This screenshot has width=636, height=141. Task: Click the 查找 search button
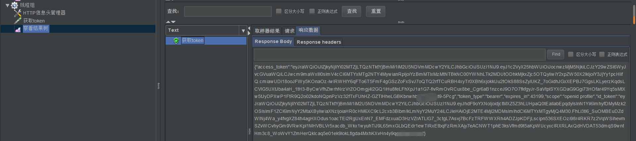pyautogui.click(x=352, y=11)
